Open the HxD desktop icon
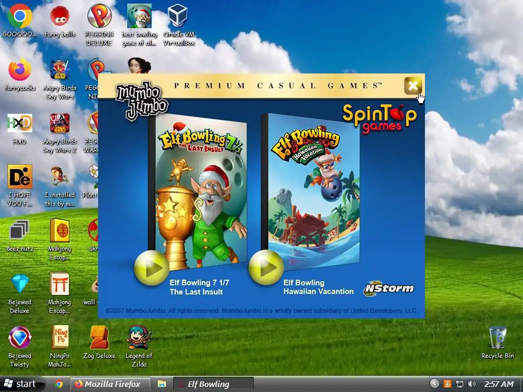Screen dimensions: 523x392 coord(20,123)
